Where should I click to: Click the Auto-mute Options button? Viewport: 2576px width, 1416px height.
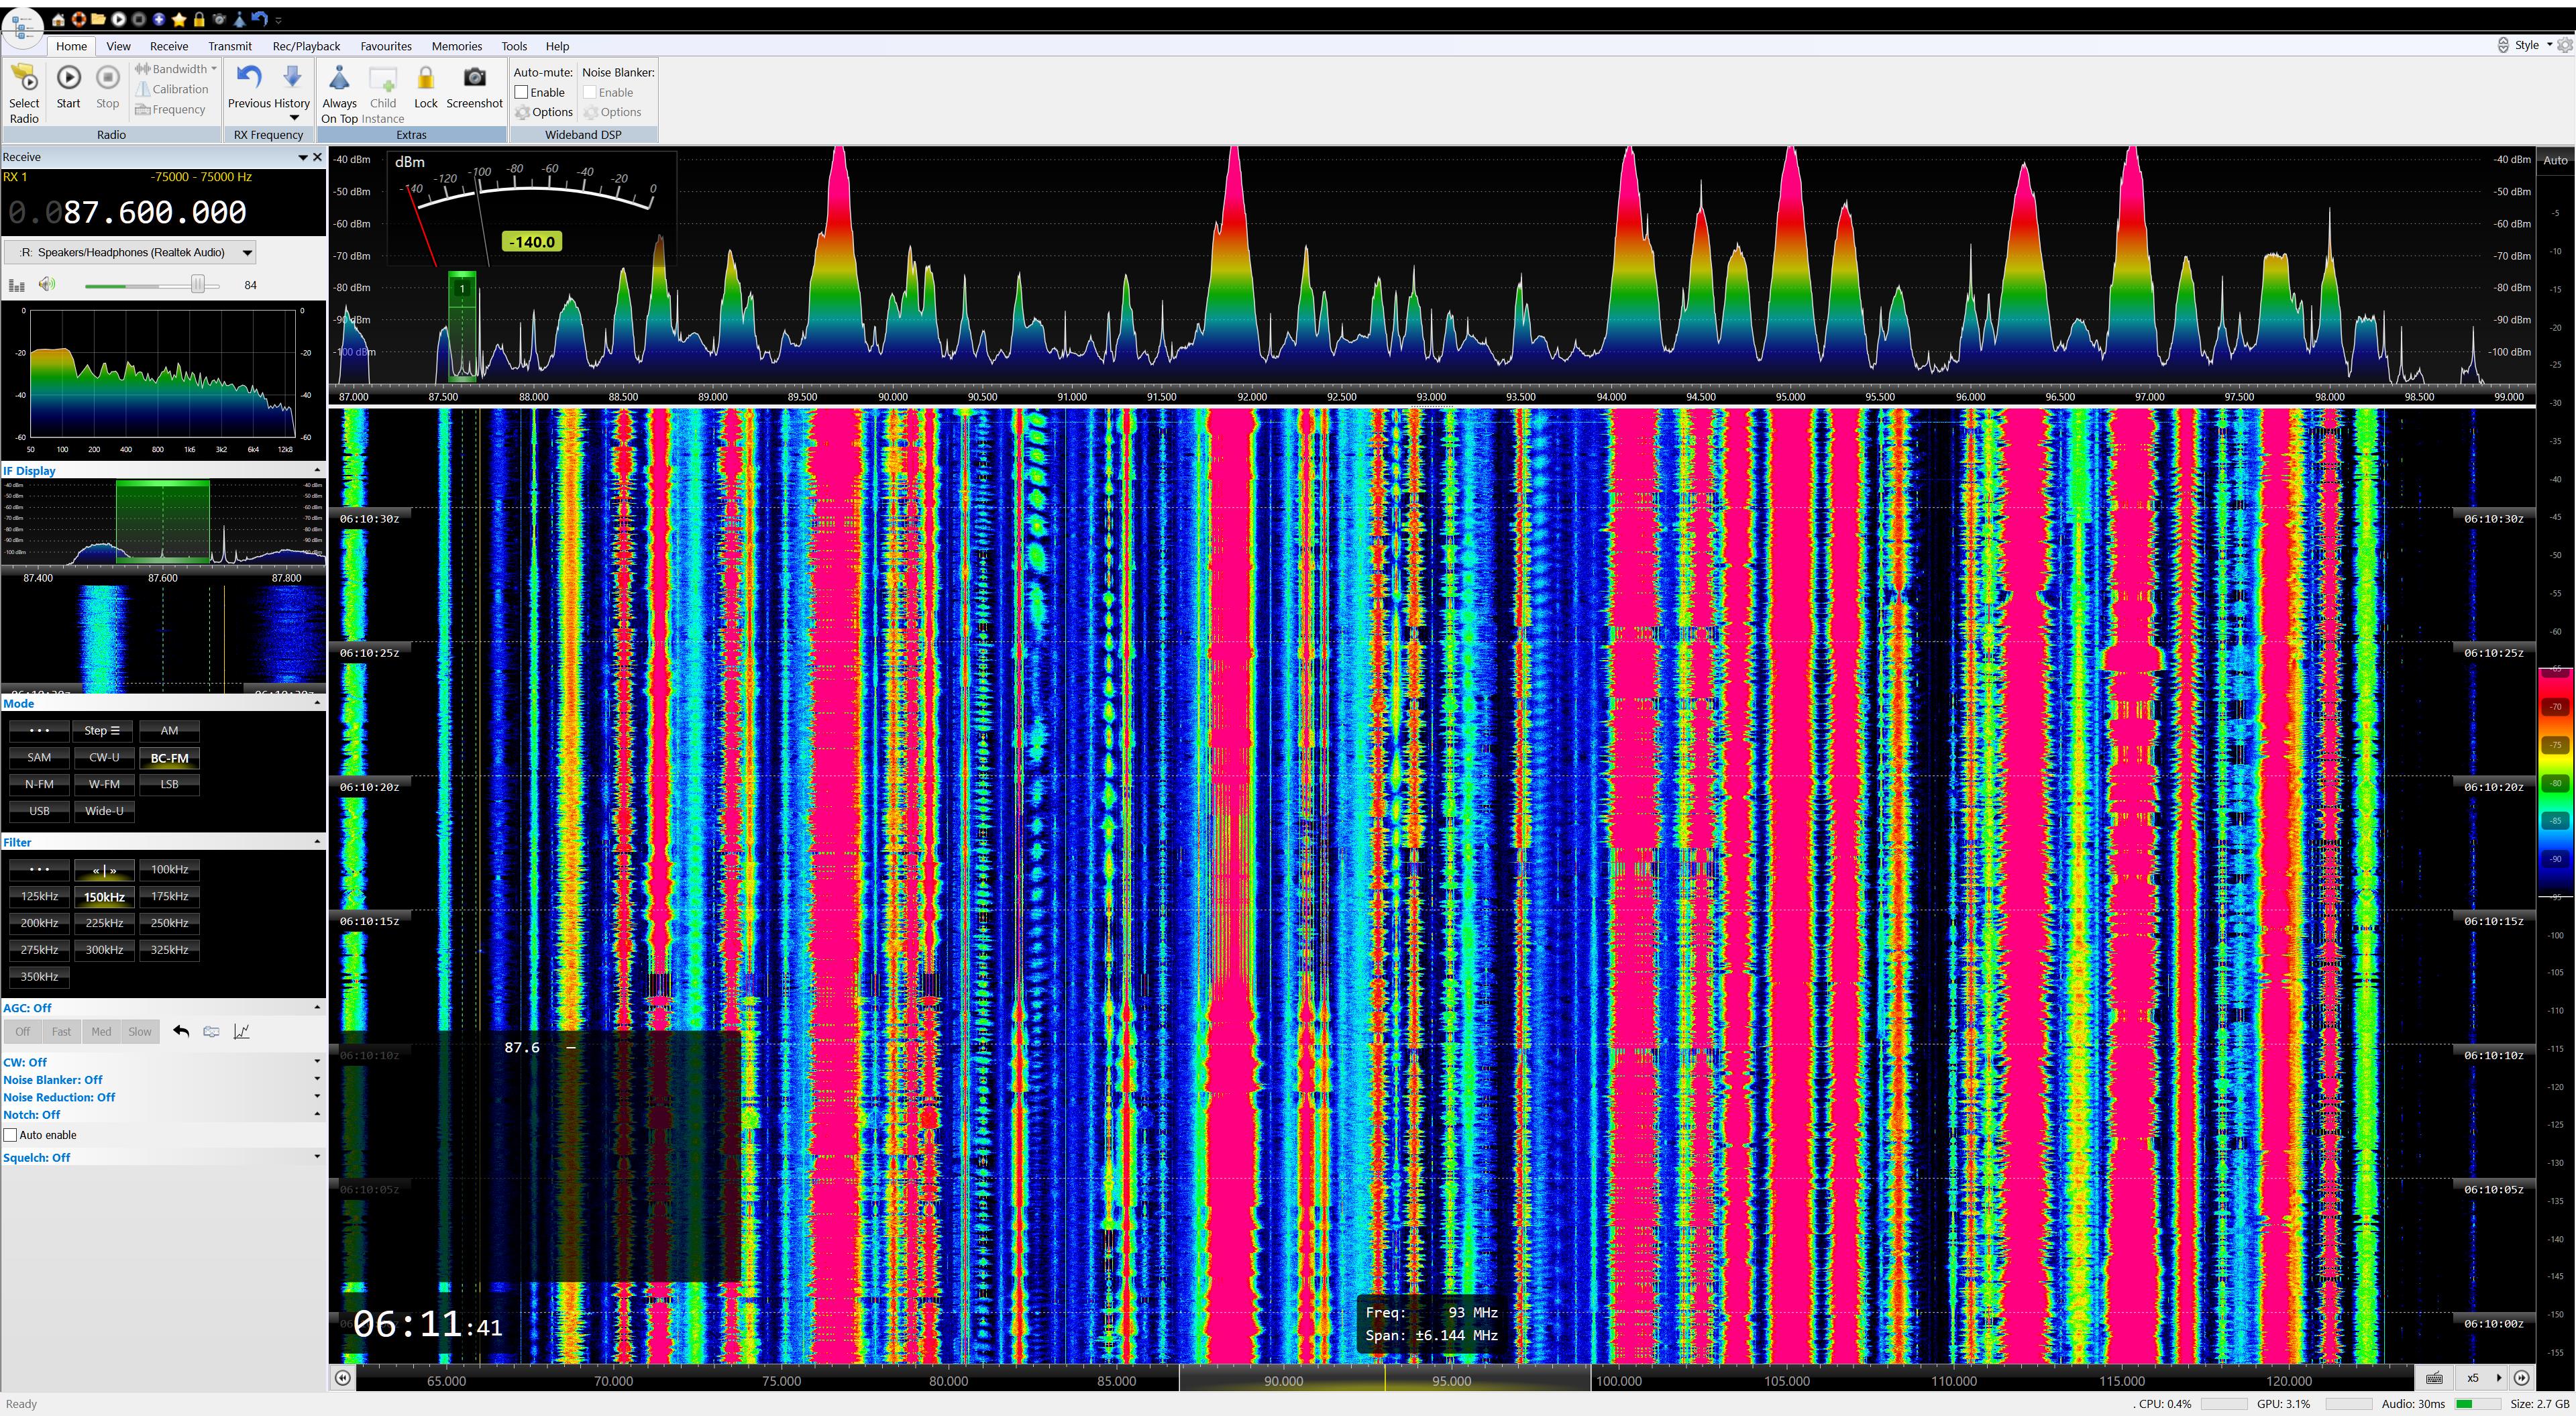coord(544,112)
